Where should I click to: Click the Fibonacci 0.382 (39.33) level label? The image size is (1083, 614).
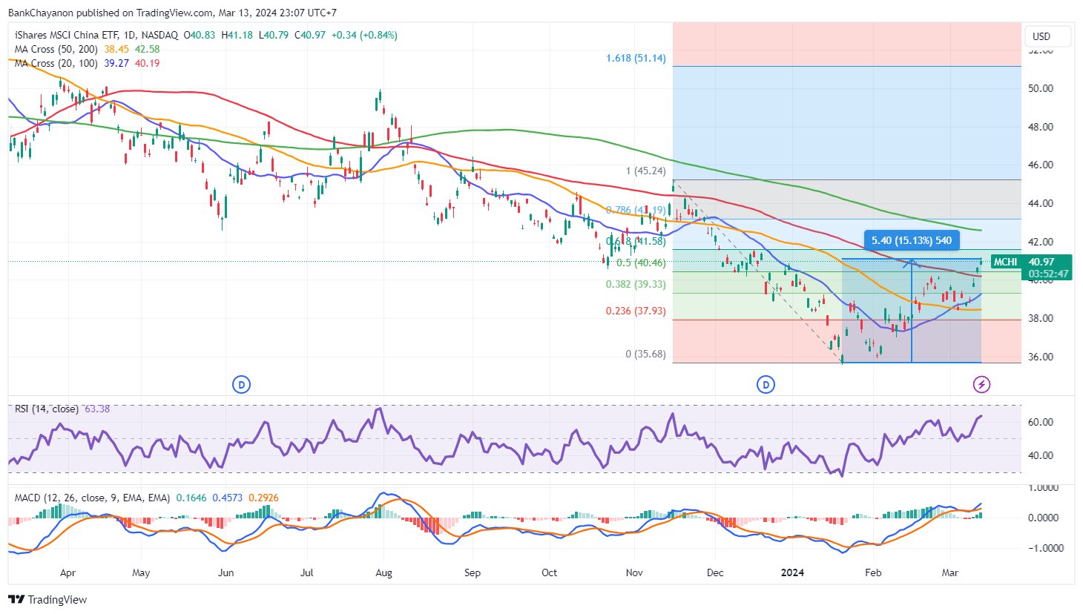pos(636,284)
